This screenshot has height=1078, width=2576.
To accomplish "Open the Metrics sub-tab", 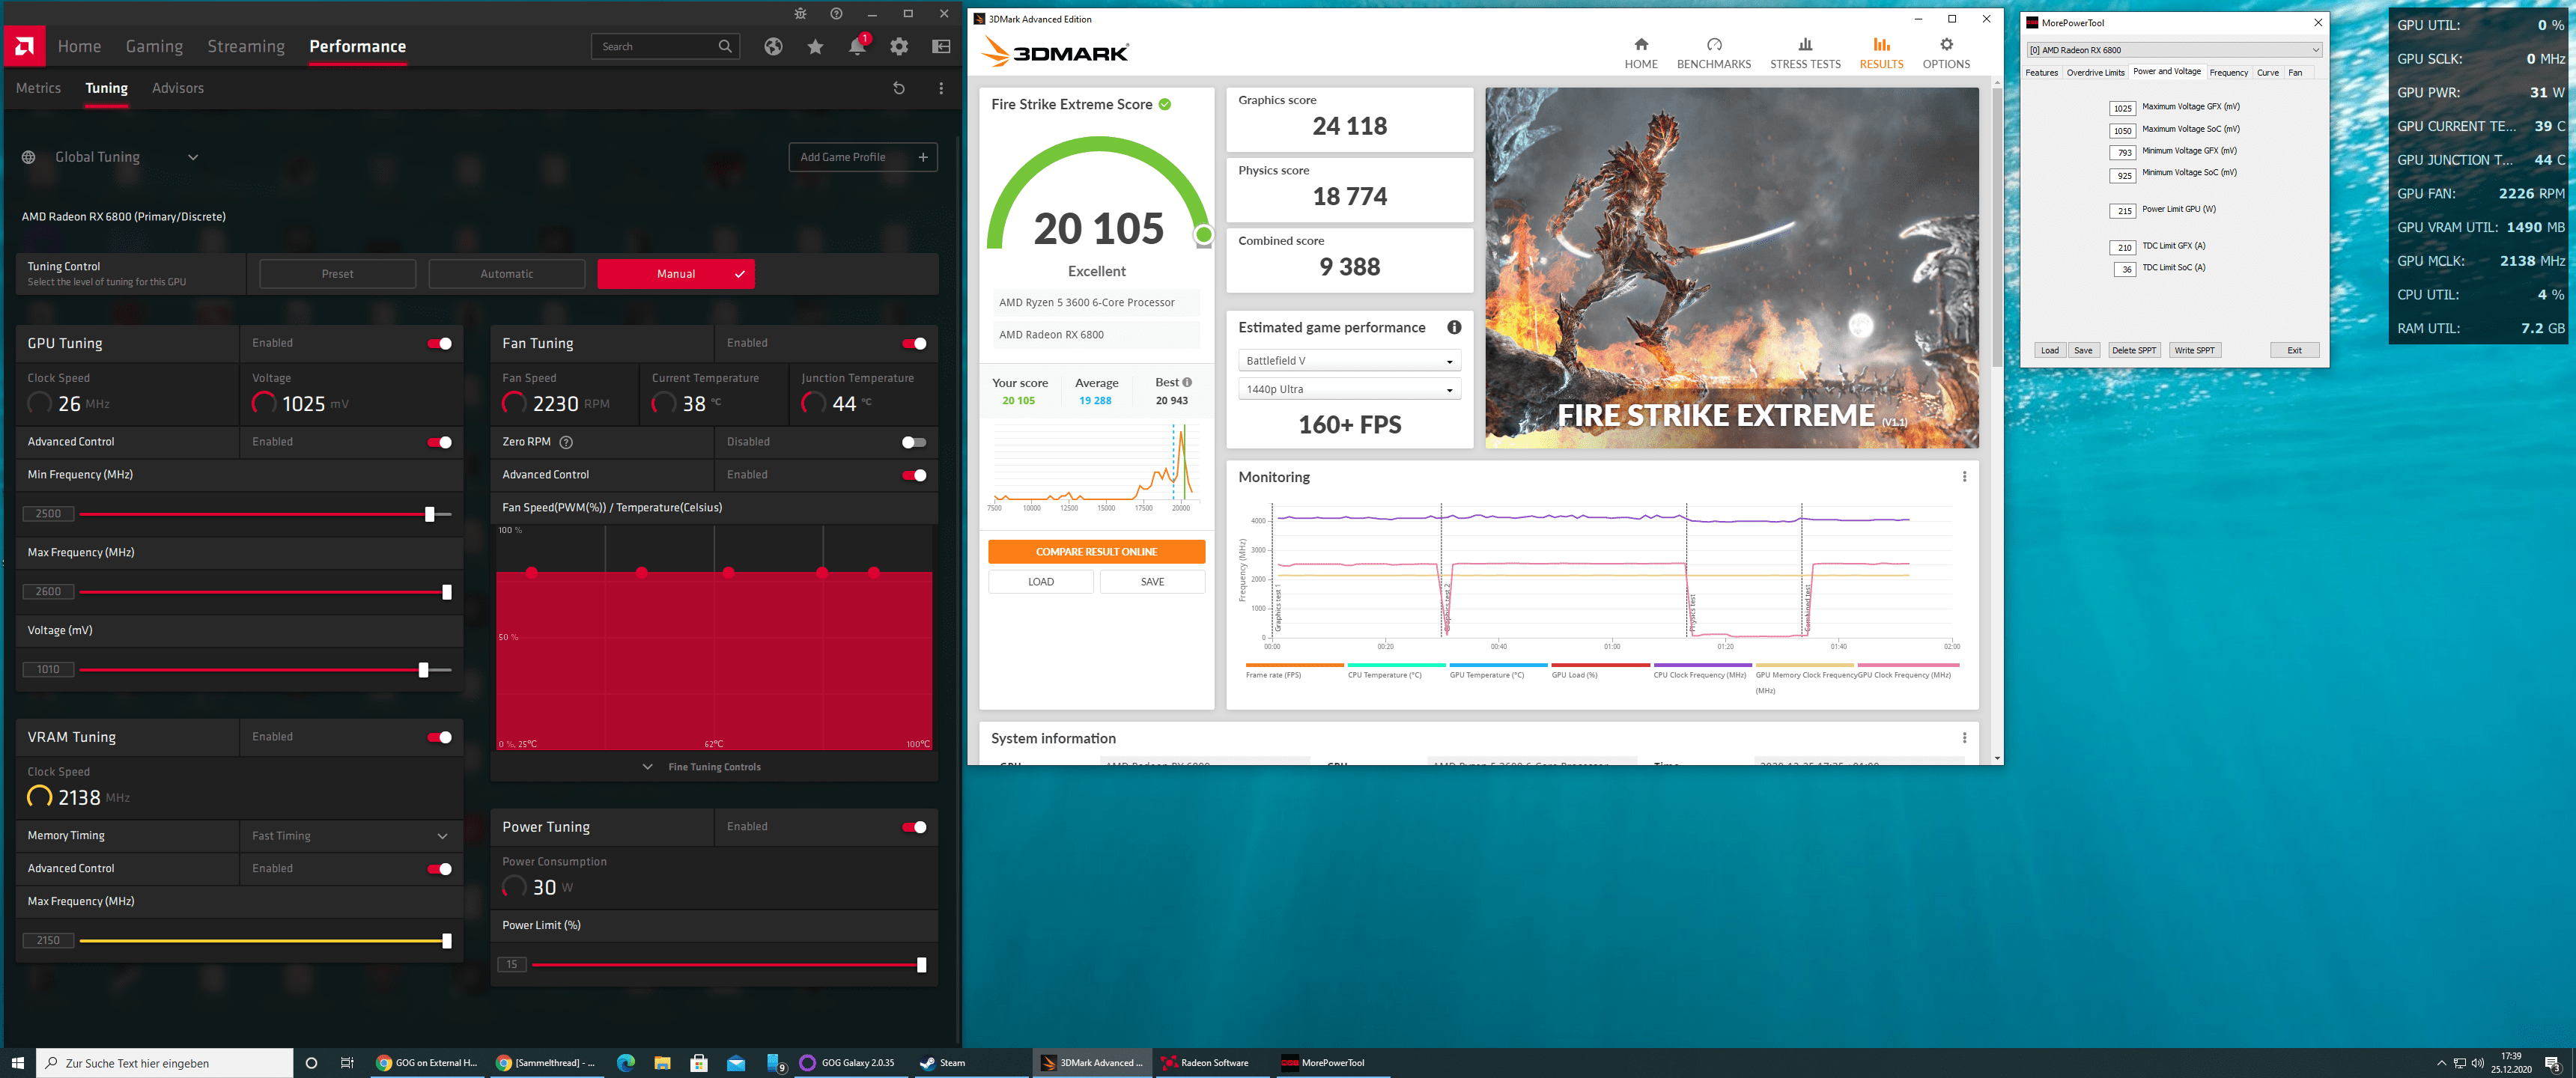I will click(x=38, y=88).
